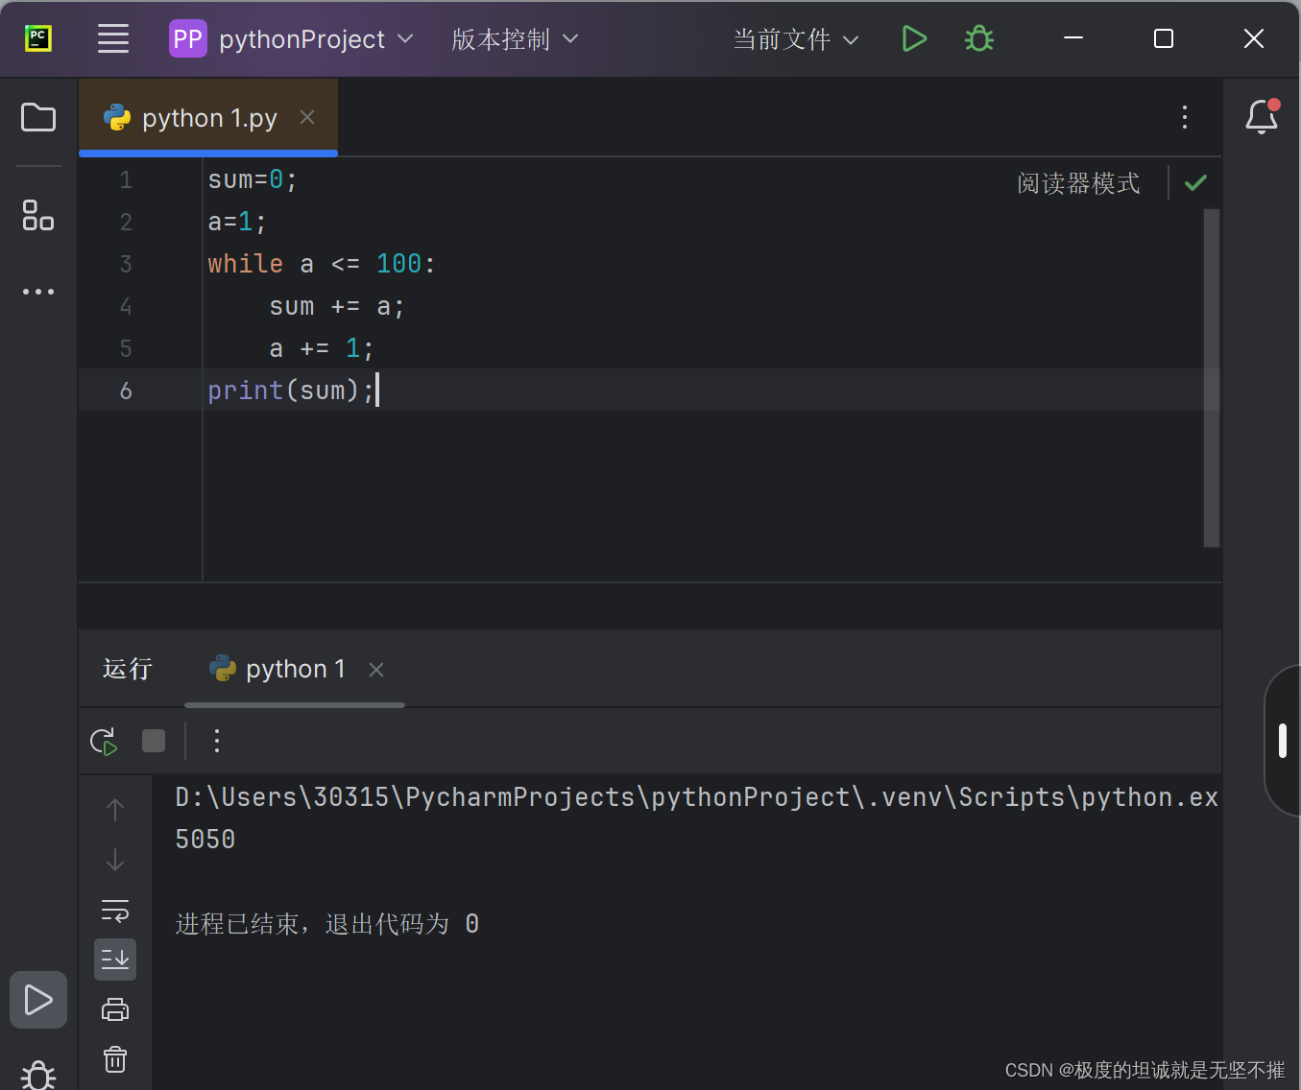
Task: Toggle soft-wrap in the run console
Action: pyautogui.click(x=114, y=910)
